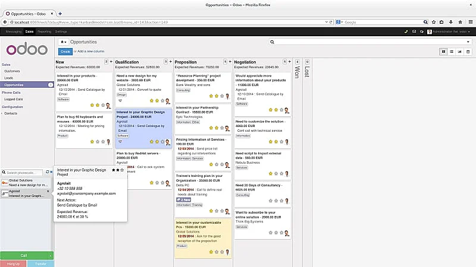This screenshot has width=476, height=267.
Task: Click salesperson avatar on Interest in your products card
Action: 108,106
